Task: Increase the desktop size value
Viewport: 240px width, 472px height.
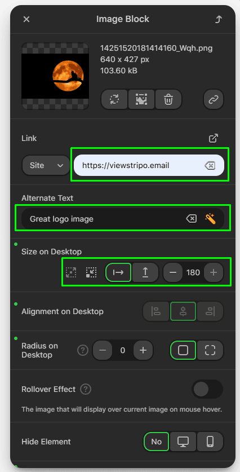Action: click(214, 272)
